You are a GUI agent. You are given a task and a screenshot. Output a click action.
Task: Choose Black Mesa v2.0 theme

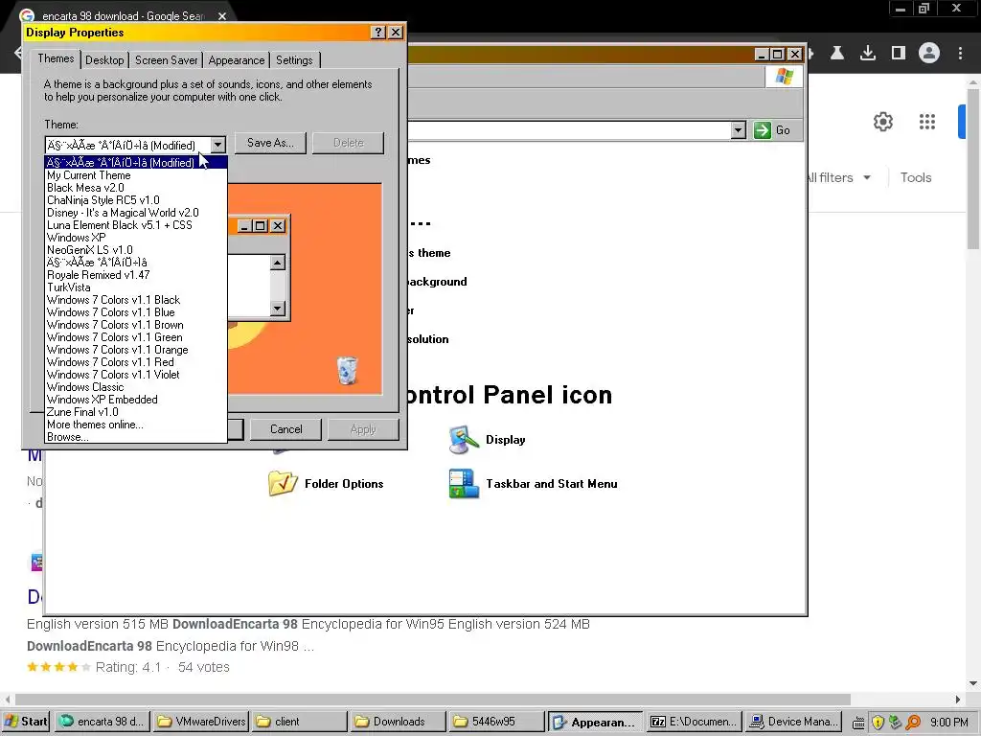136,188
